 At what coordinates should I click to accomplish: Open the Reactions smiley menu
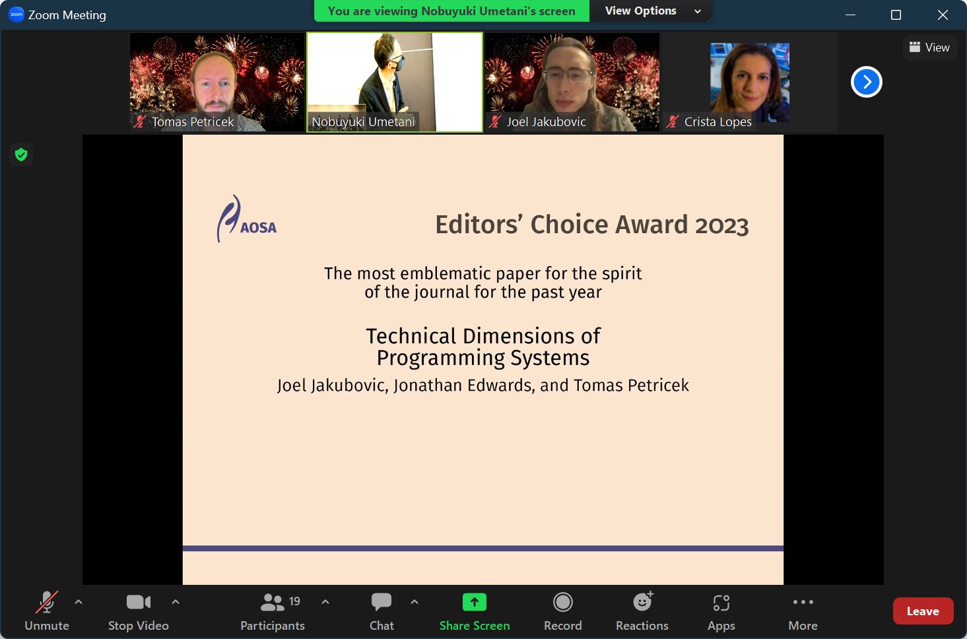pos(642,603)
